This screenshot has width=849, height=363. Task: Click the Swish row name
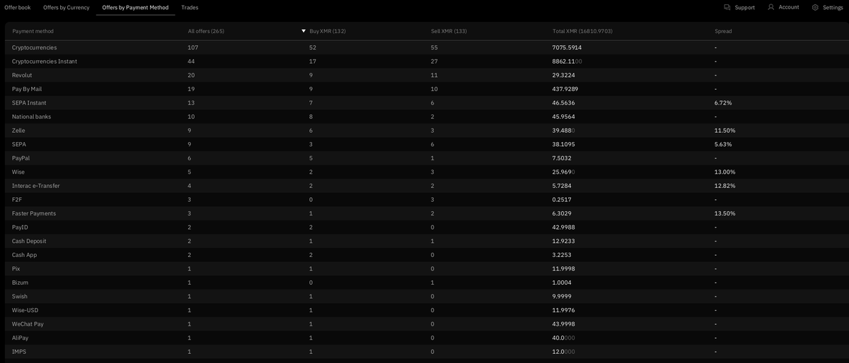20,296
